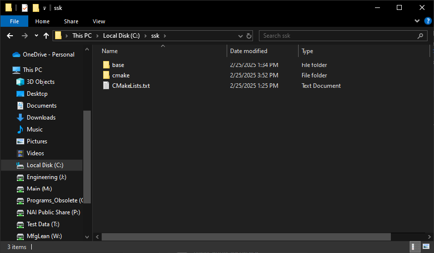The height and width of the screenshot is (253, 434).
Task: Expand the chevron after ssk breadcrumb
Action: click(x=165, y=36)
